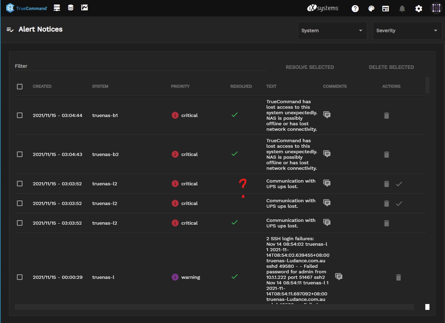Resolve the first truenas-l2 UPS alert checkmark
This screenshot has height=323, width=445.
point(399,184)
